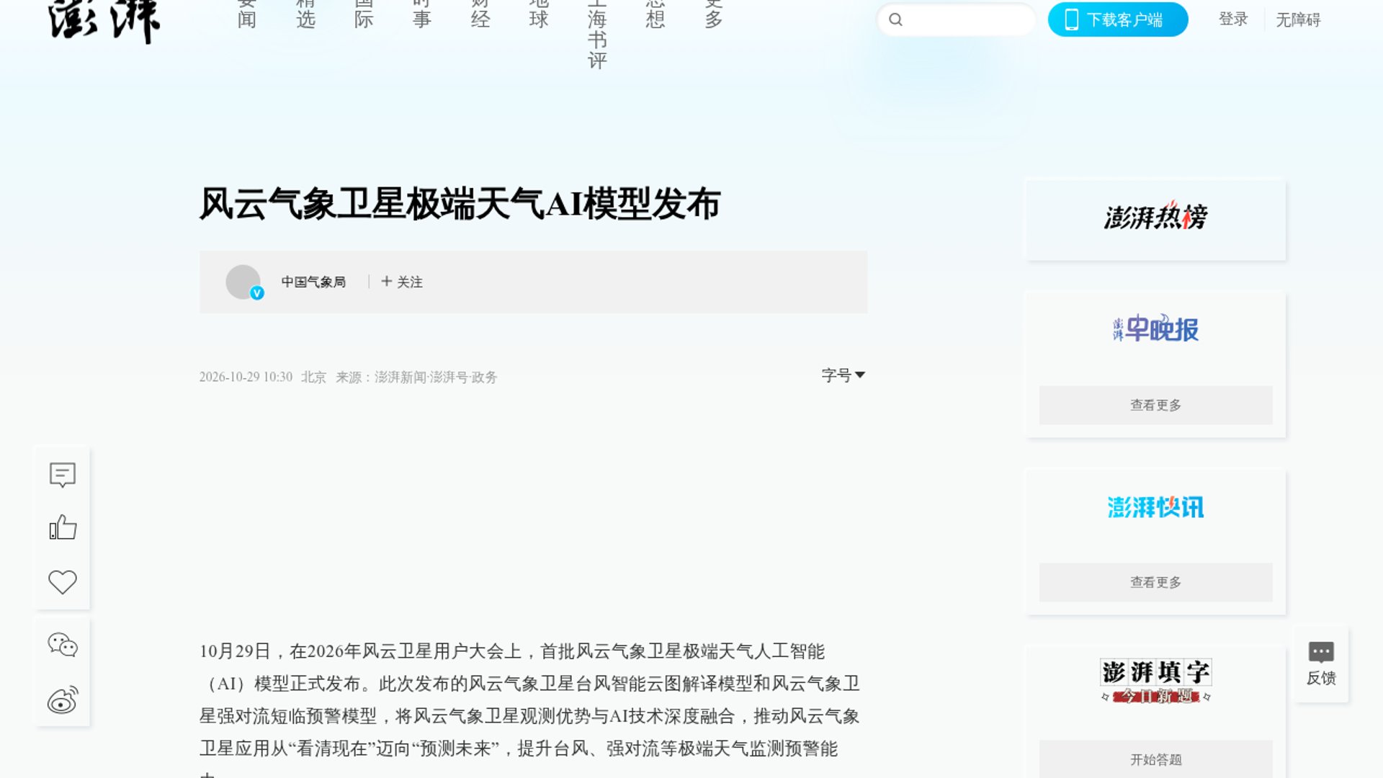Image resolution: width=1383 pixels, height=778 pixels.
Task: Click the search magnifier icon
Action: coord(895,19)
